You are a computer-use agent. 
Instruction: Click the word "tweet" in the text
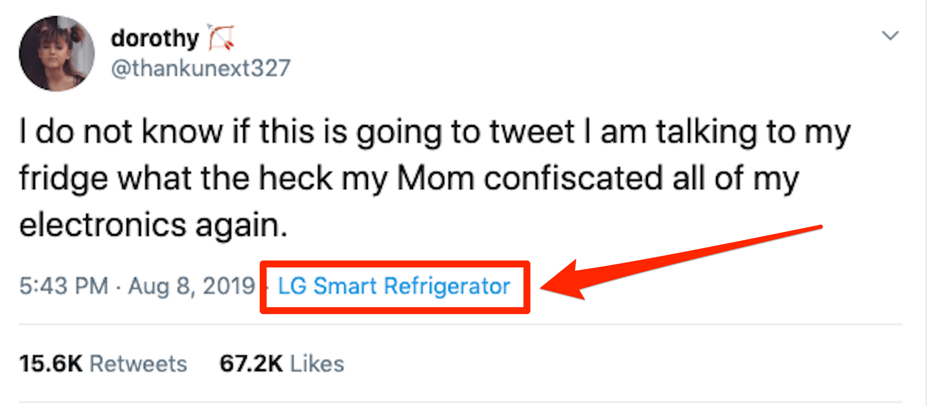[532, 133]
